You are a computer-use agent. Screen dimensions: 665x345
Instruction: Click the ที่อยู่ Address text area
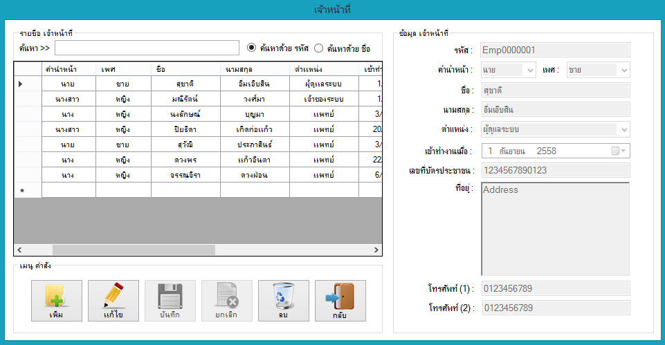[x=556, y=229]
